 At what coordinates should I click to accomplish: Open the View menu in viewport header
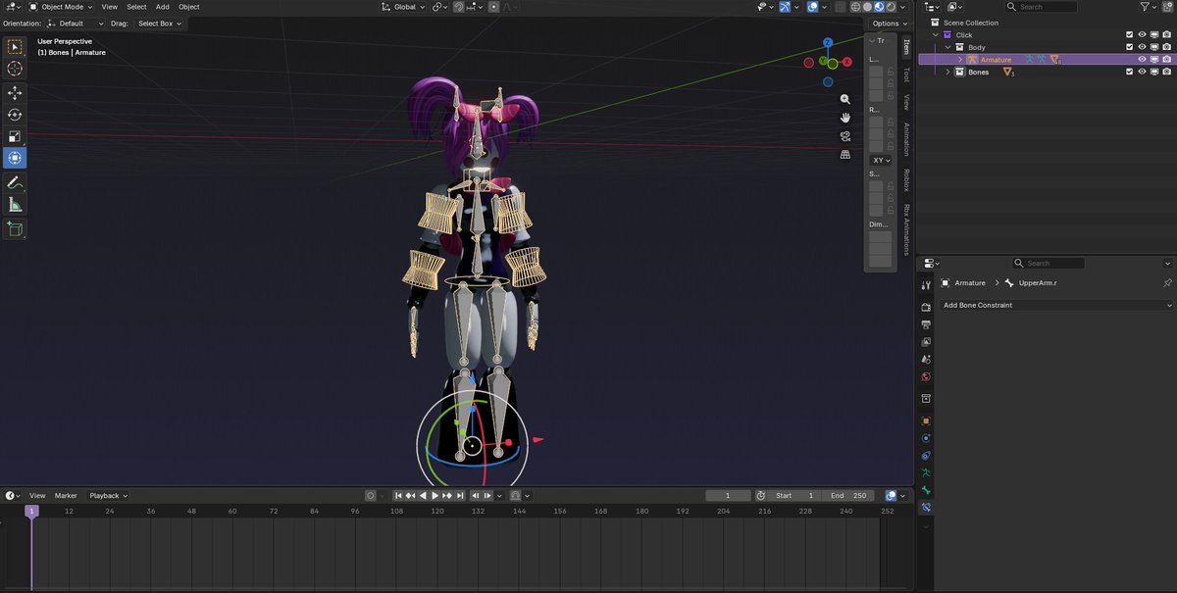coord(110,7)
